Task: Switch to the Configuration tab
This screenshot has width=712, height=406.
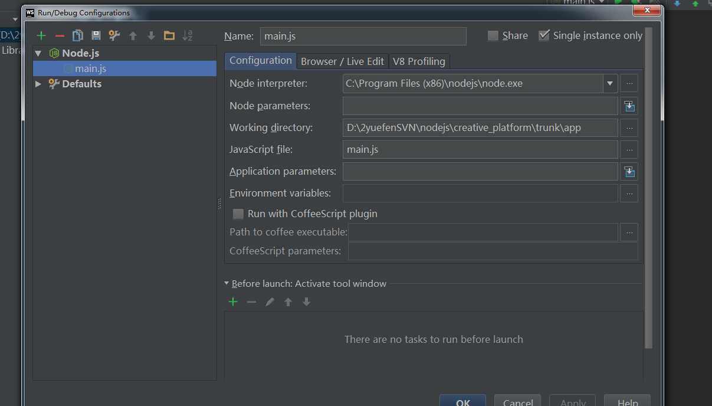Action: pos(261,60)
